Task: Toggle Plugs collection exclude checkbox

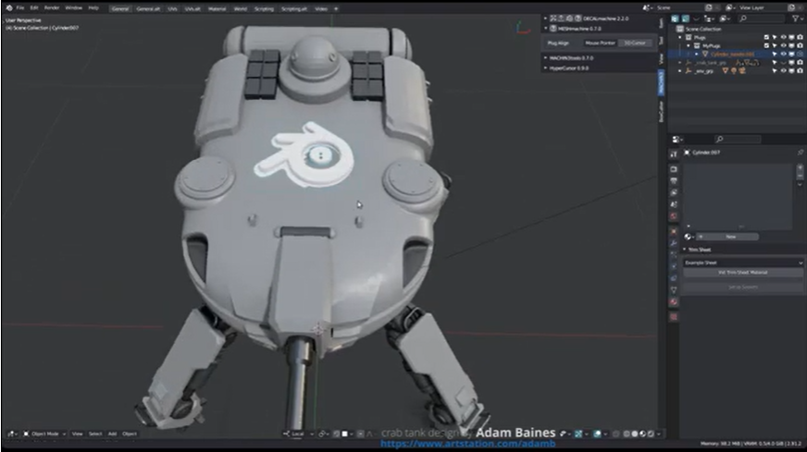Action: (x=766, y=38)
